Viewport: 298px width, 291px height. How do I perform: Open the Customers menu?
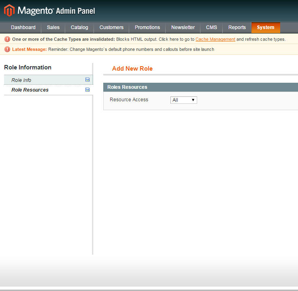(112, 27)
